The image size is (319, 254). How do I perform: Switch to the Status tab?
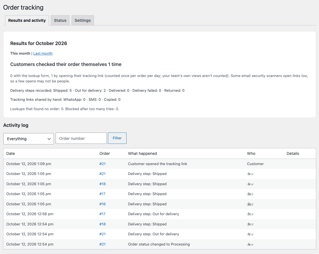pos(60,20)
